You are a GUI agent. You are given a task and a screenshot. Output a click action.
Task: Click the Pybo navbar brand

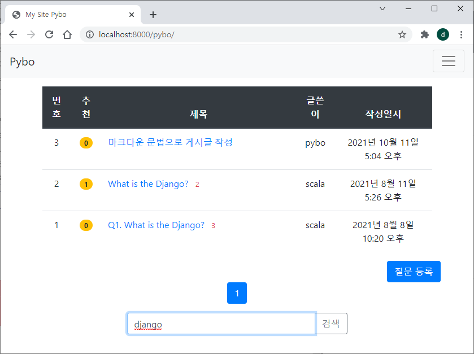[x=22, y=62]
